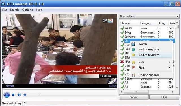Screen dimensions: 181x106
Task: Expand the Rate submenu
Action: pos(152,62)
